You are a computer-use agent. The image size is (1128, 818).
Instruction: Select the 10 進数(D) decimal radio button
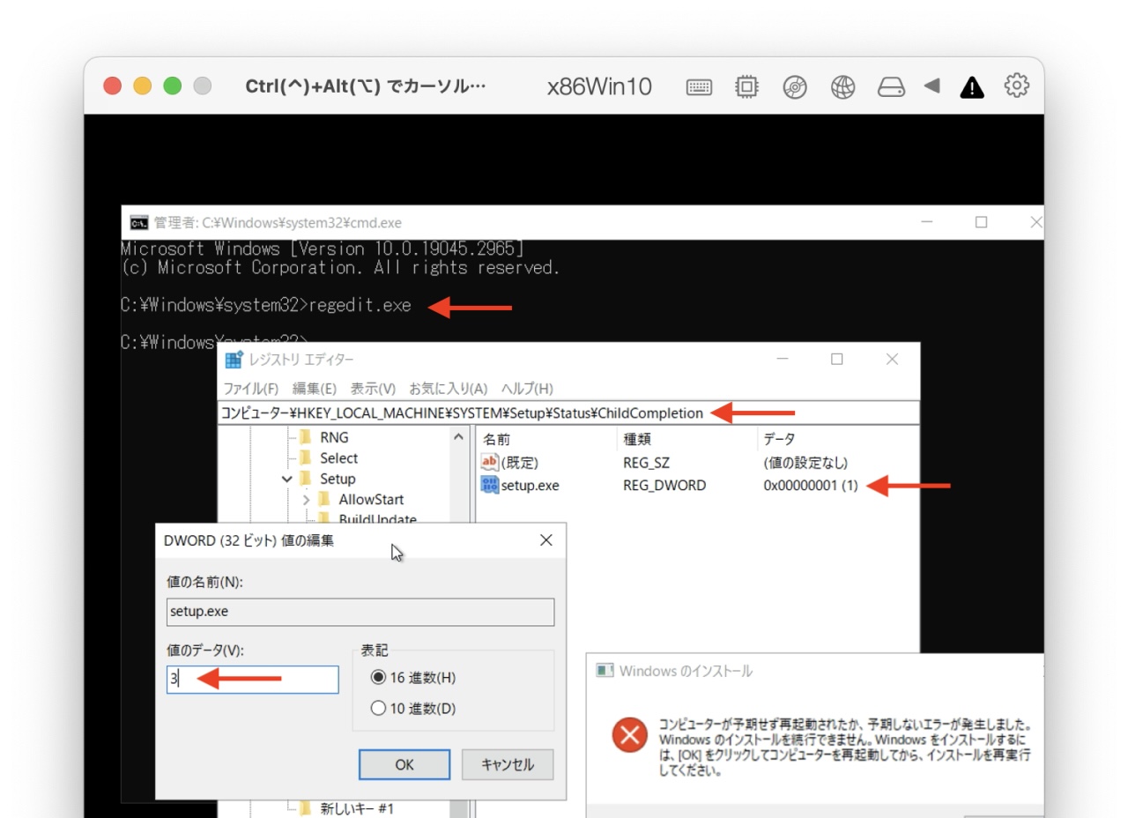(379, 708)
